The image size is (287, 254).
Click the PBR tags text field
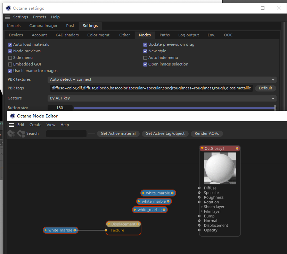pos(151,88)
